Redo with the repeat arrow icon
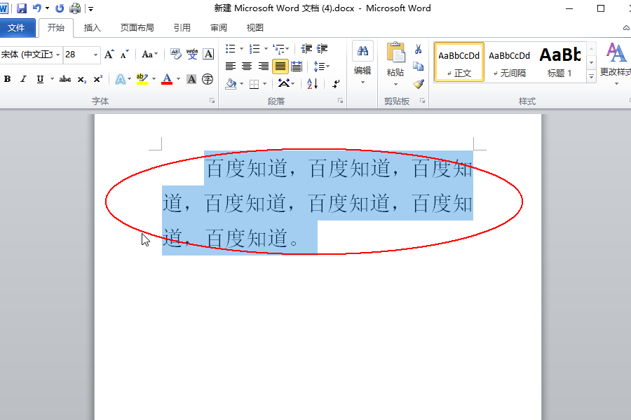 click(x=60, y=8)
